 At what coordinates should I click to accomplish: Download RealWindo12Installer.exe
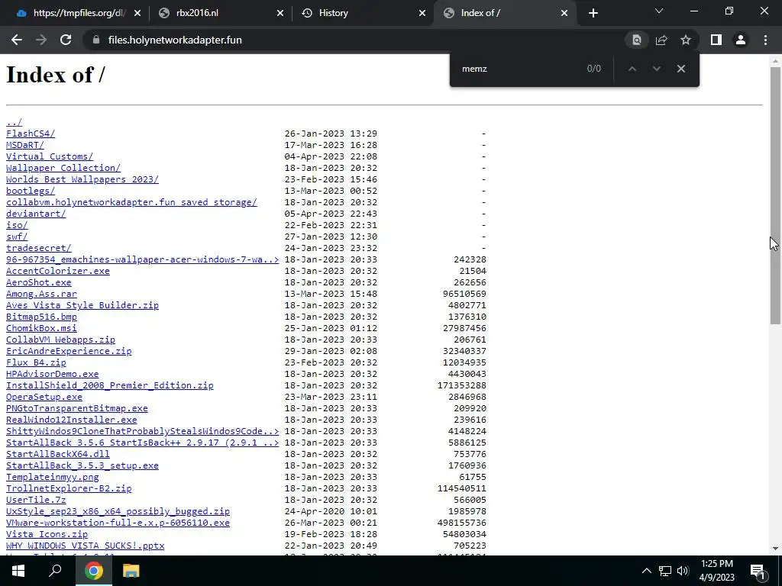(x=71, y=420)
